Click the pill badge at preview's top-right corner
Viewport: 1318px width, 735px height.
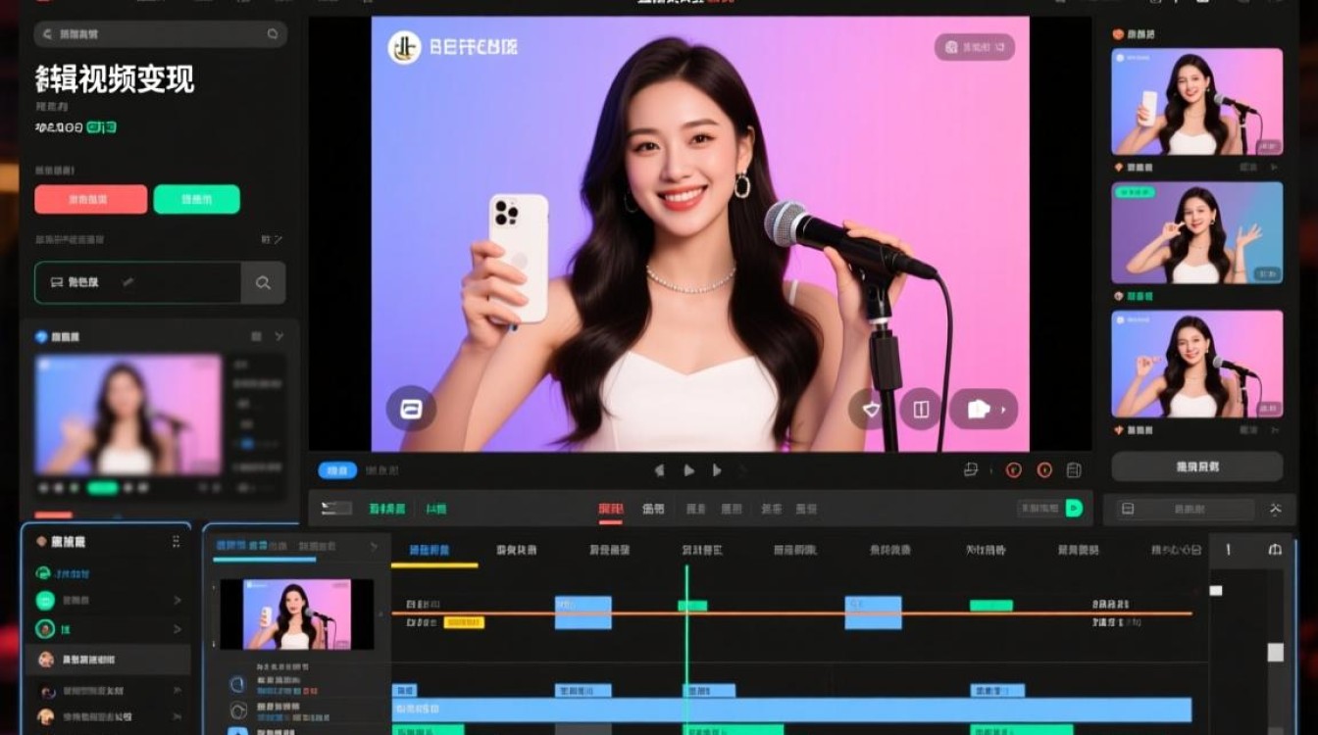coord(974,47)
